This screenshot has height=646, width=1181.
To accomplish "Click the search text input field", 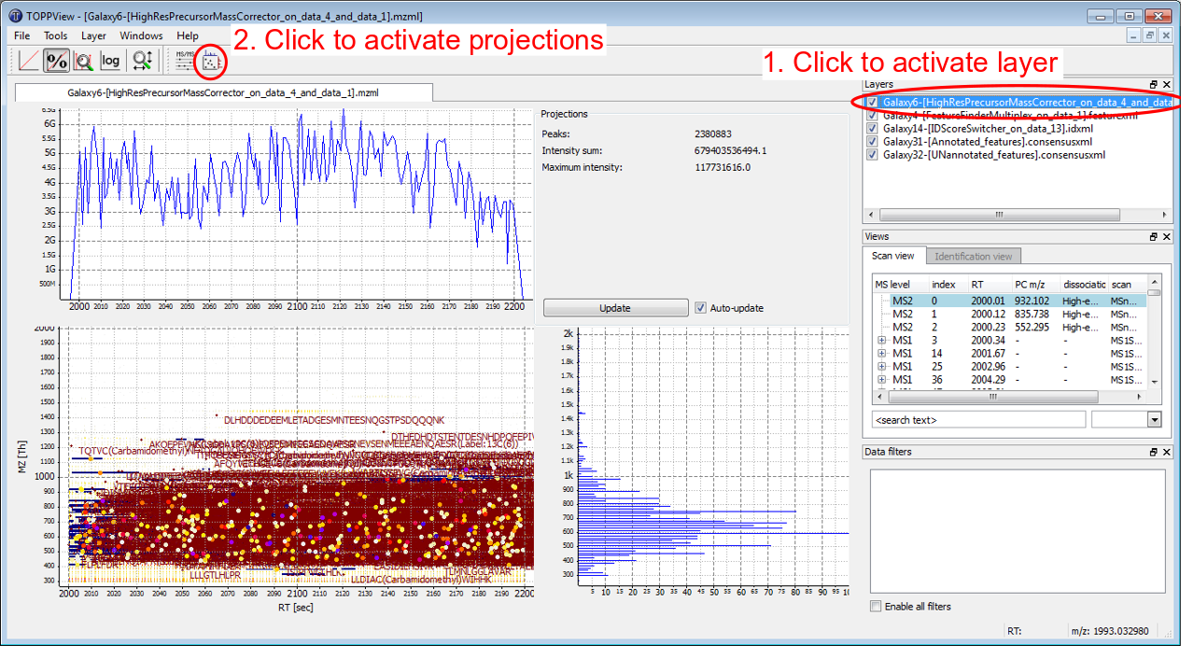I will coord(977,420).
